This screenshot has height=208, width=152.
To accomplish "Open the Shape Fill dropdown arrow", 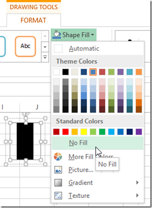I will 93,35.
